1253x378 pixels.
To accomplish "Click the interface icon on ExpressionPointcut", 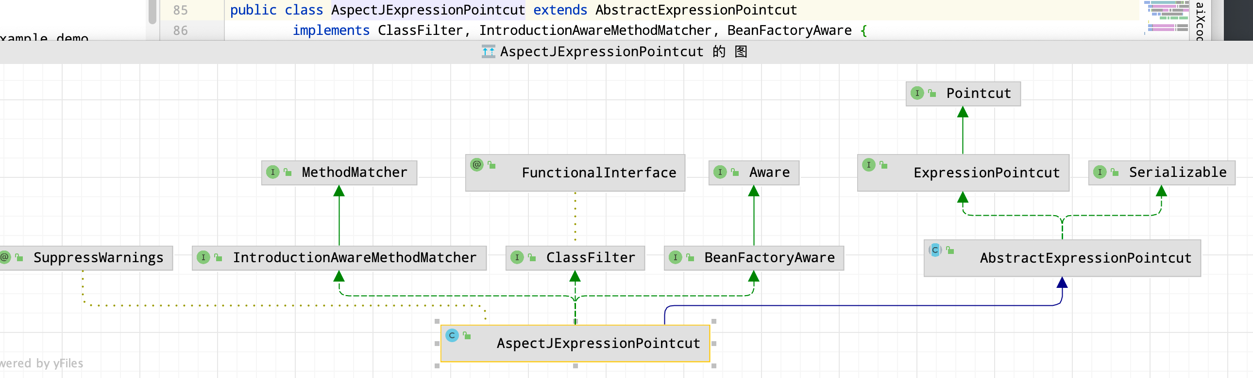I will tap(869, 165).
